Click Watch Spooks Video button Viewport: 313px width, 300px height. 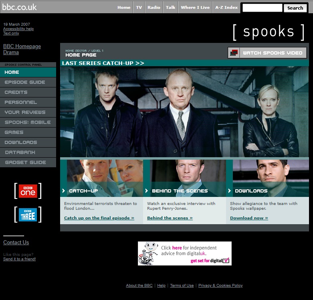(x=267, y=53)
